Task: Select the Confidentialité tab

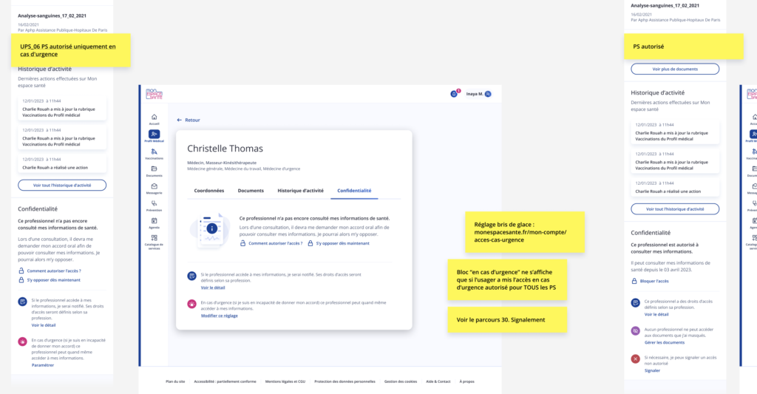Action: [354, 191]
